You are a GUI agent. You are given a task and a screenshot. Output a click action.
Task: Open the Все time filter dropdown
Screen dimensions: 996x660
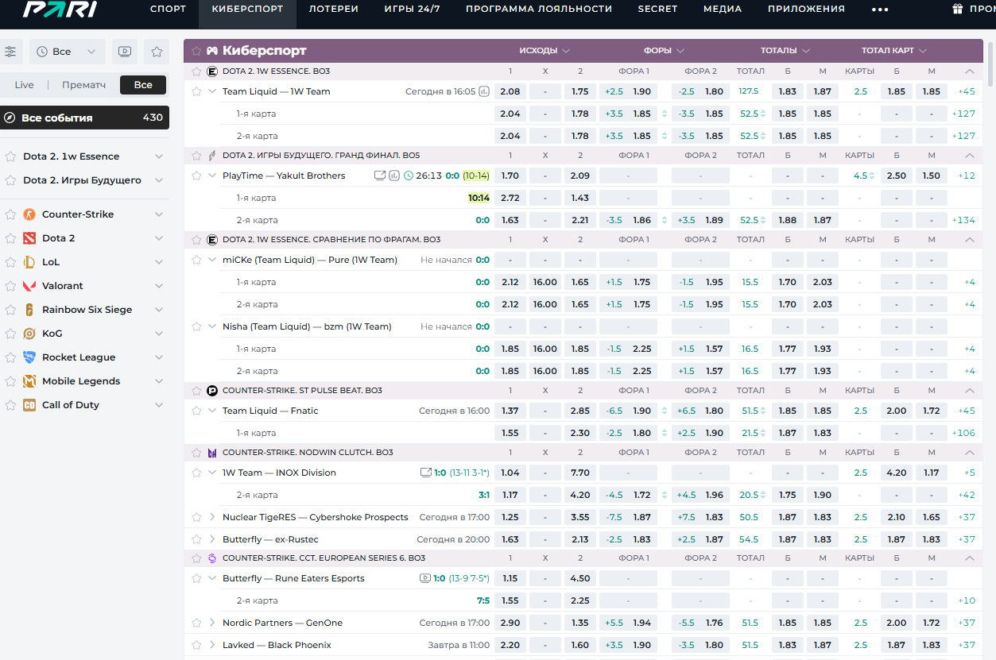(x=68, y=52)
